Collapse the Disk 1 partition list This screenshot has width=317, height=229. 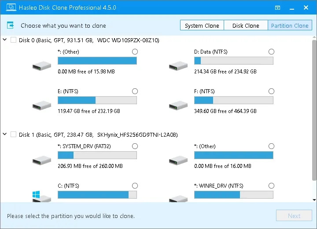click(5, 134)
